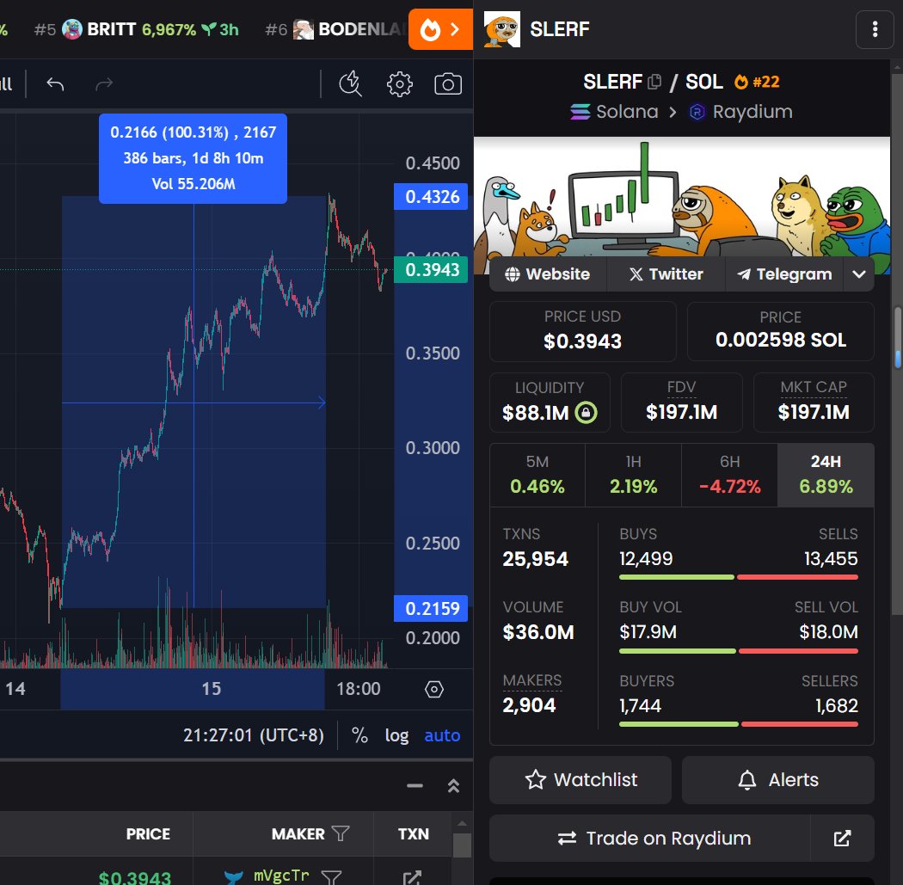Screen dimensions: 903x885
Task: Click the transactions table scrollbar up arrow
Action: (x=462, y=823)
